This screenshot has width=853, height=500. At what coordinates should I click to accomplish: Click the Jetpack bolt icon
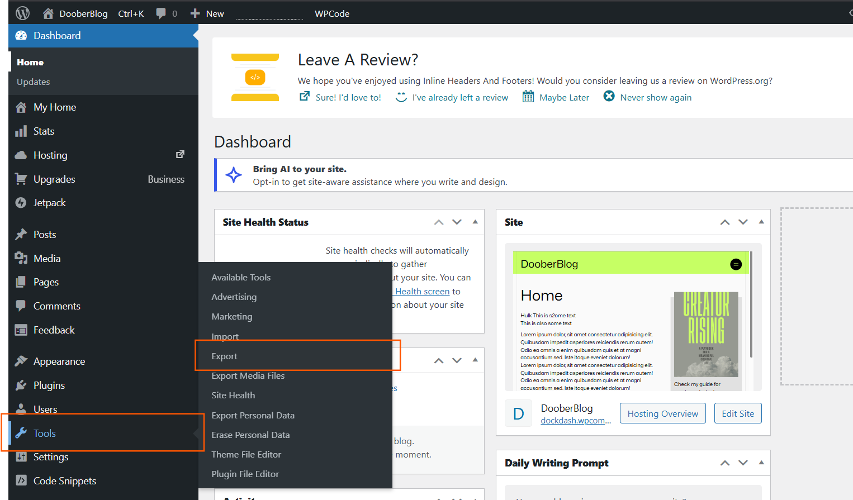pyautogui.click(x=21, y=203)
